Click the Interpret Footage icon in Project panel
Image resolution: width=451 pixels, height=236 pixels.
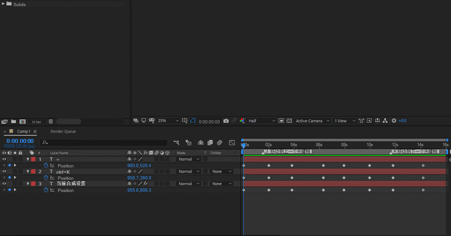pyautogui.click(x=5, y=122)
